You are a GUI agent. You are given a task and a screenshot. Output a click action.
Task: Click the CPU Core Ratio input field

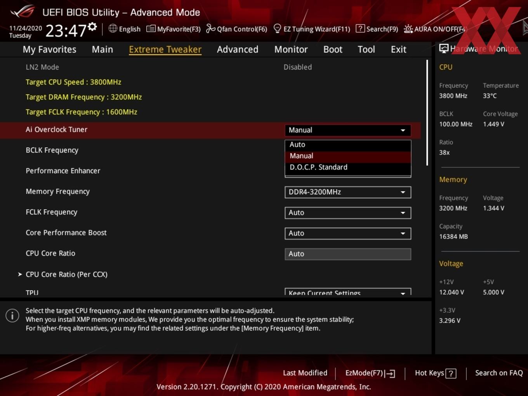(348, 254)
